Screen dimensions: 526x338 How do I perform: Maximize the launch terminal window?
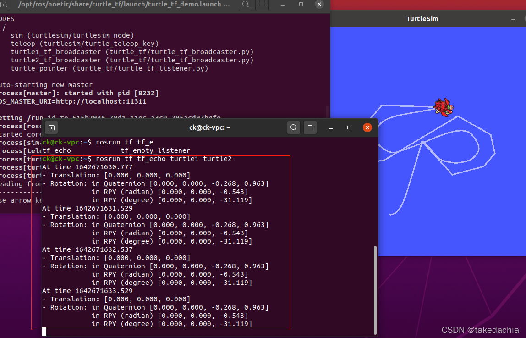pyautogui.click(x=301, y=5)
